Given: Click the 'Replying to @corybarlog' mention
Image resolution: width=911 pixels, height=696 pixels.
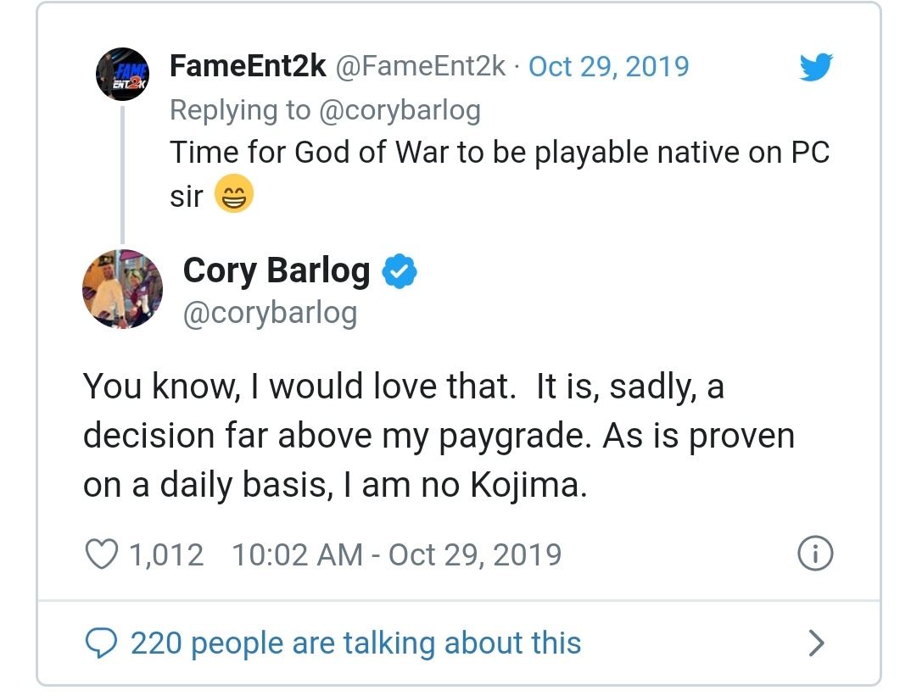Looking at the screenshot, I should [399, 109].
